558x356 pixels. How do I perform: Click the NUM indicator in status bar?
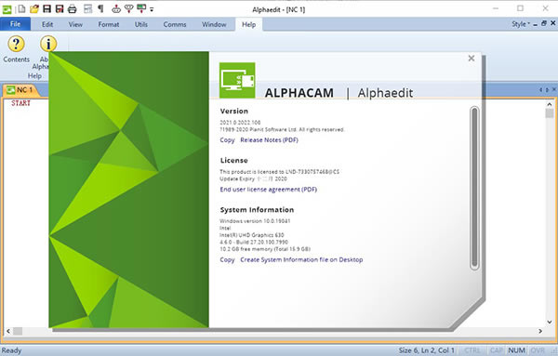pyautogui.click(x=516, y=350)
